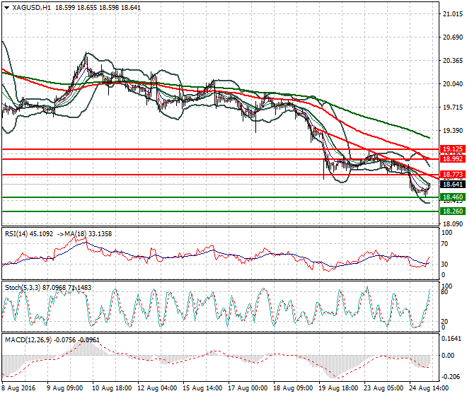Click the 19.125 red resistance price label
Screen dimensions: 467x396
click(x=453, y=149)
